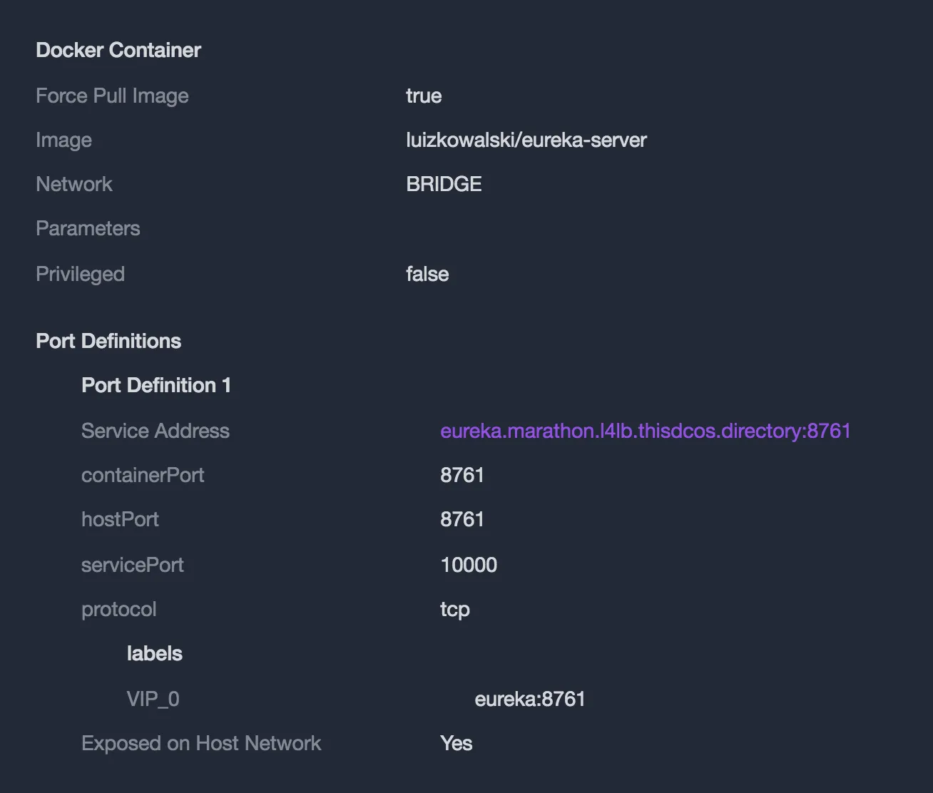Select the Privileged value false
933x793 pixels.
click(427, 274)
